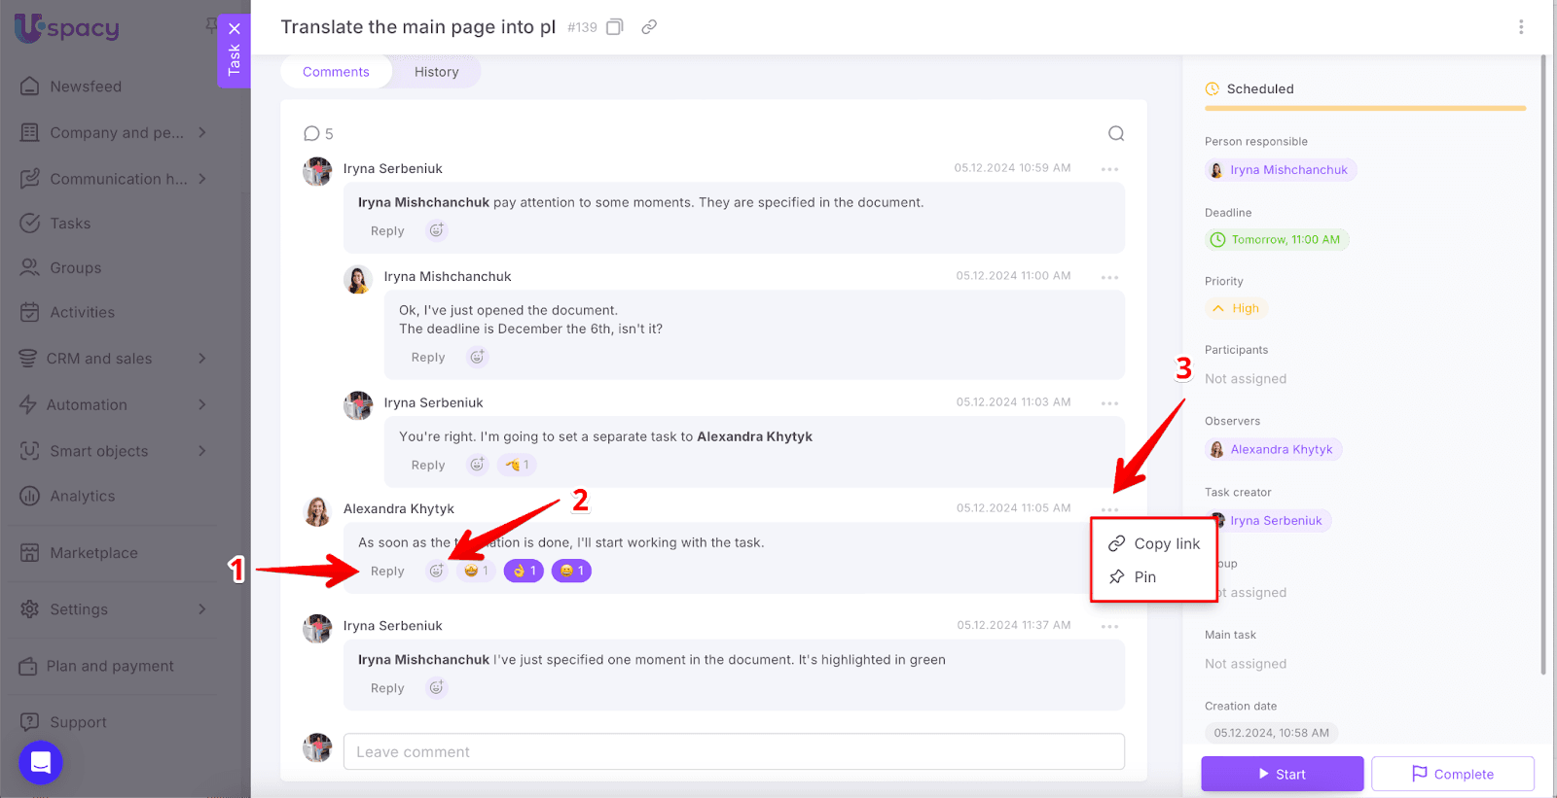Viewport: 1557px width, 798px height.
Task: Add emoji reaction to Alexandra Khytyk's comment
Action: [x=437, y=571]
